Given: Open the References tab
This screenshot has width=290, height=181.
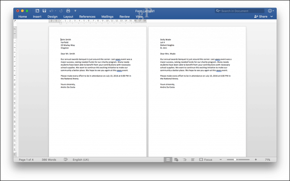Looking at the screenshot, I should click(x=87, y=16).
